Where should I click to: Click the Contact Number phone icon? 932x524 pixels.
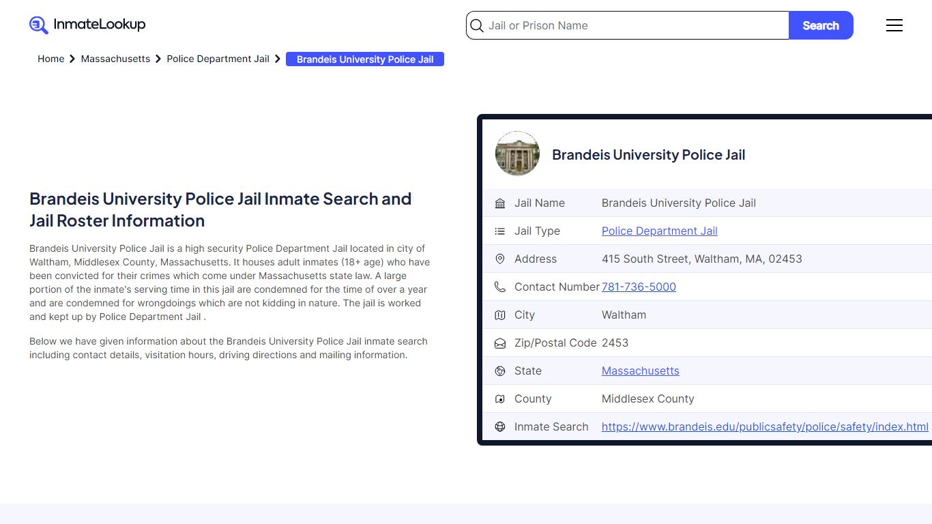500,287
